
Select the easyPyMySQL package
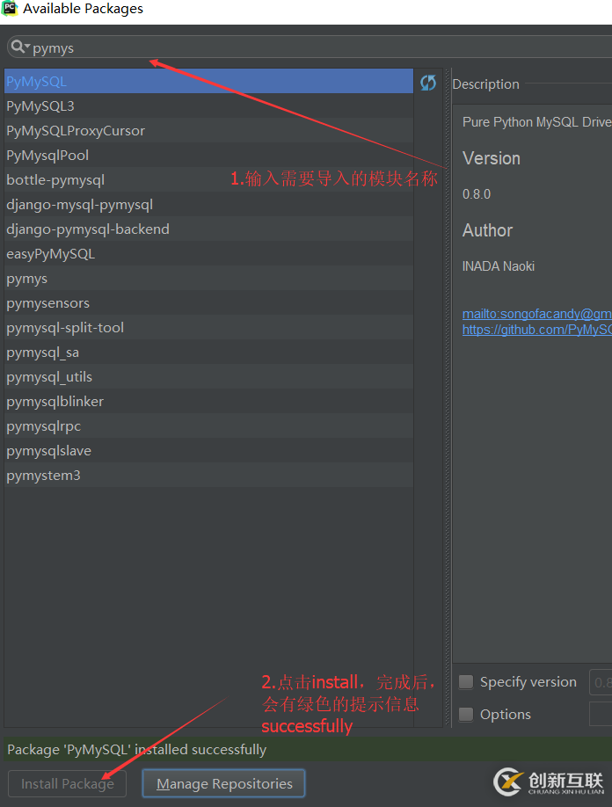208,254
